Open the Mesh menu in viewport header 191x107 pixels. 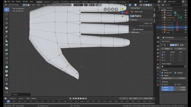tap(49, 5)
